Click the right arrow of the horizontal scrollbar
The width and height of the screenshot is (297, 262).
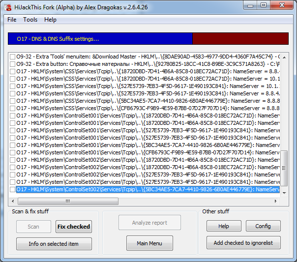coord(276,201)
